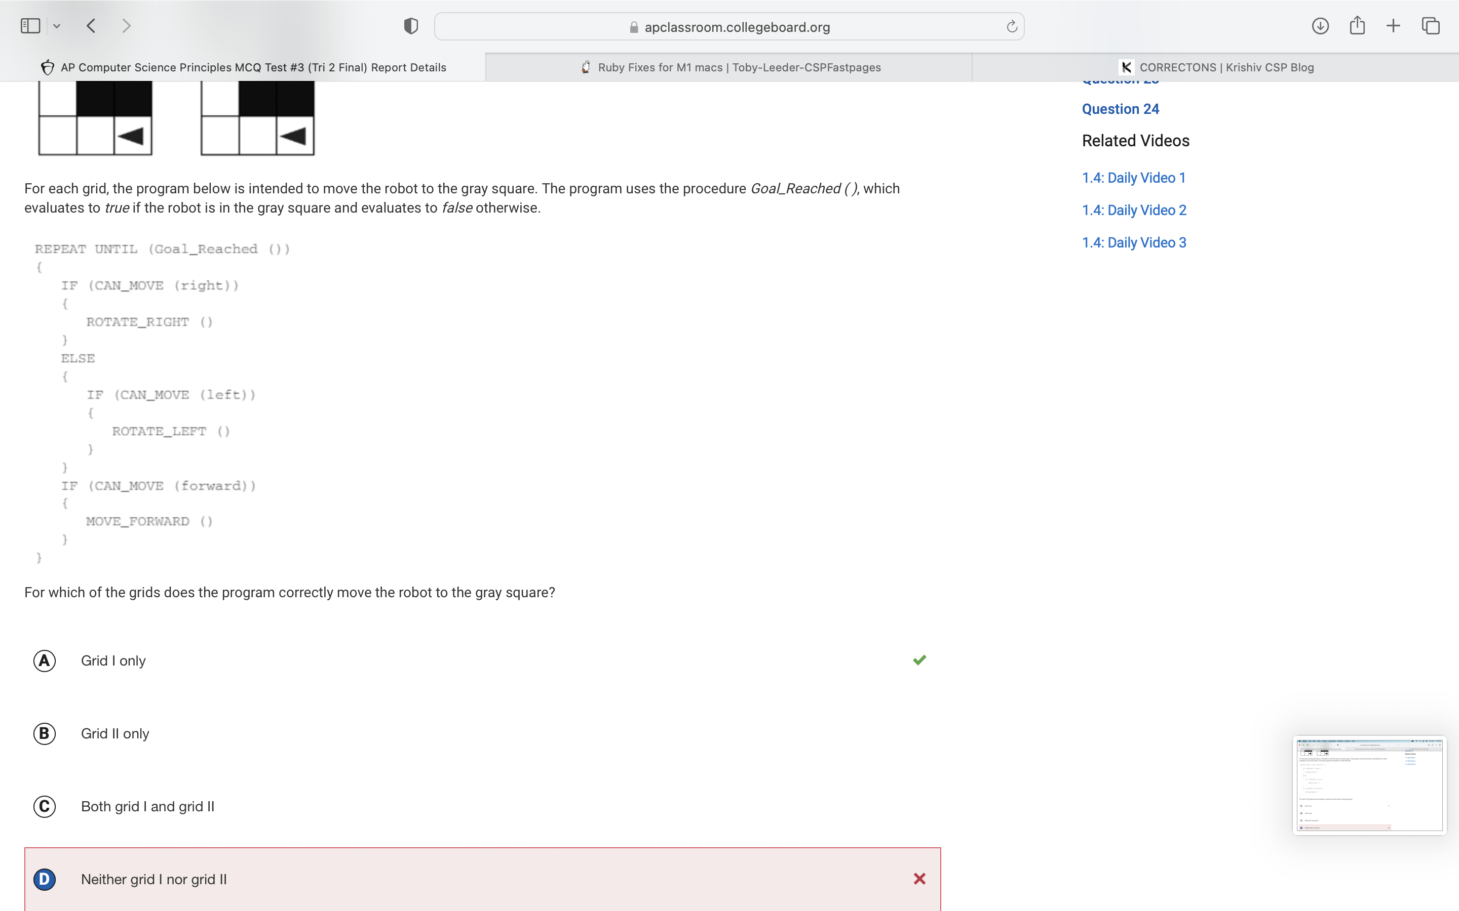Open 1.4: Daily Video 2 link
The image size is (1459, 911).
1134,210
